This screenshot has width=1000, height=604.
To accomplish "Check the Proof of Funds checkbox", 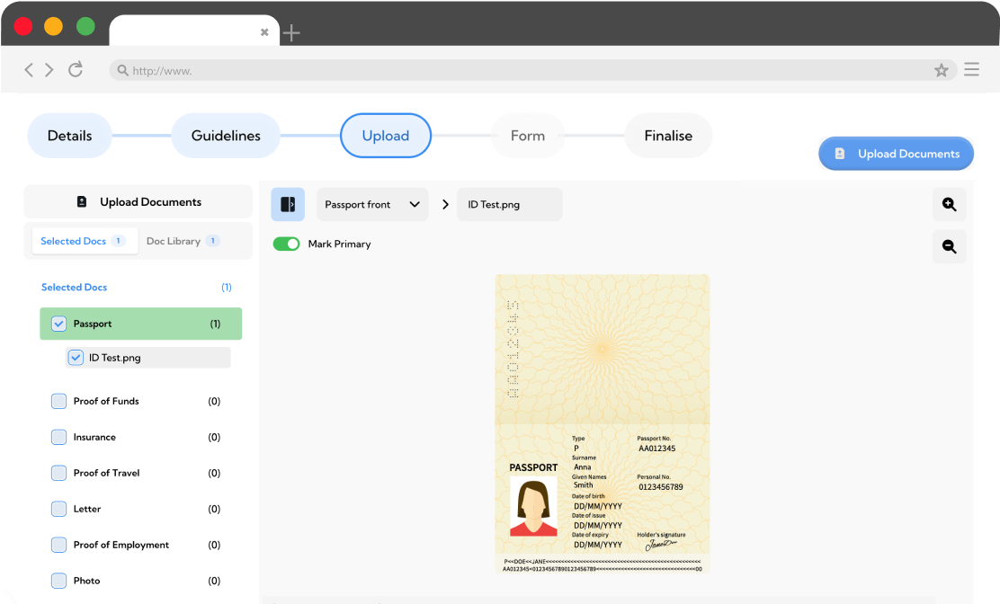I will (58, 401).
